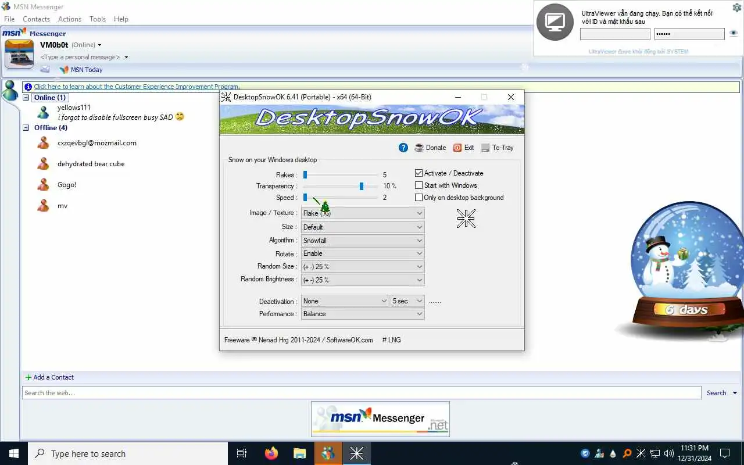This screenshot has width=744, height=465.
Task: Open the personal message dropdown arrow
Action: tap(126, 58)
